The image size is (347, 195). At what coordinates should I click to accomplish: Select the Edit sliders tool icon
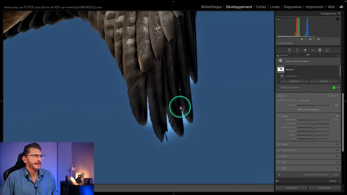(x=289, y=50)
